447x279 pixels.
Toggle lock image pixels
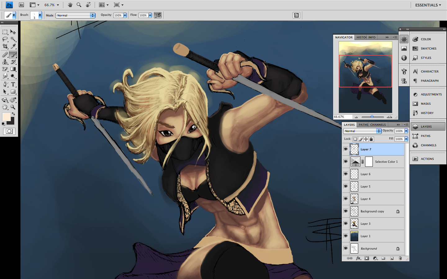[361, 139]
